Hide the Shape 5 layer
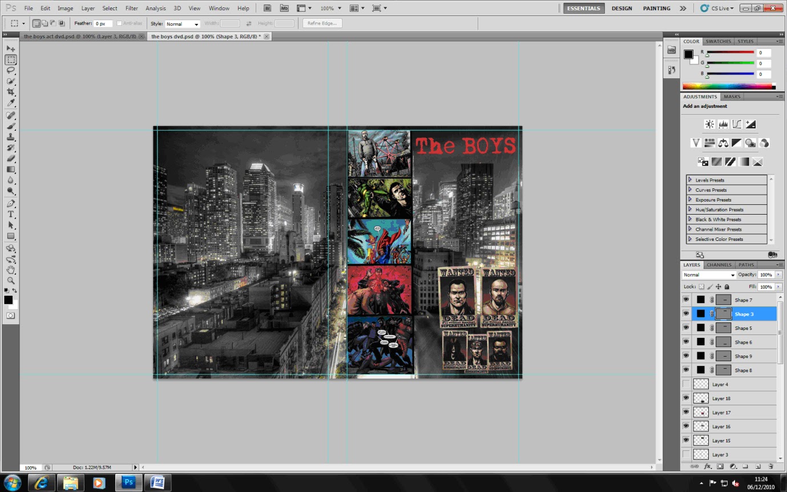Image resolution: width=787 pixels, height=492 pixels. 686,328
